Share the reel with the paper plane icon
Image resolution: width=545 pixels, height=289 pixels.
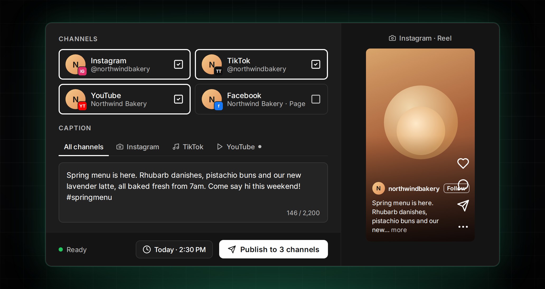(x=463, y=206)
